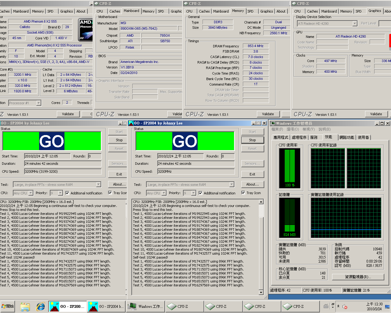Image resolution: width=391 pixels, height=313 pixels.
Task: Click the 記憶體 824 MB usage meter
Action: (290, 218)
